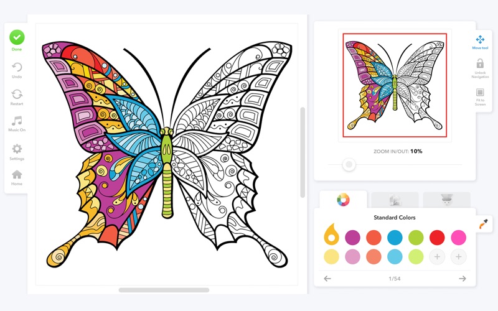Click the zoom in/out slider handle
The image size is (498, 311).
pos(349,164)
